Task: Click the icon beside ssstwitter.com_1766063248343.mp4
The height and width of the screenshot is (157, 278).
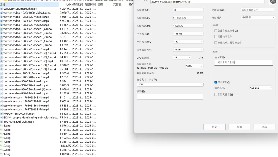Action: pyautogui.click(x=1, y=98)
